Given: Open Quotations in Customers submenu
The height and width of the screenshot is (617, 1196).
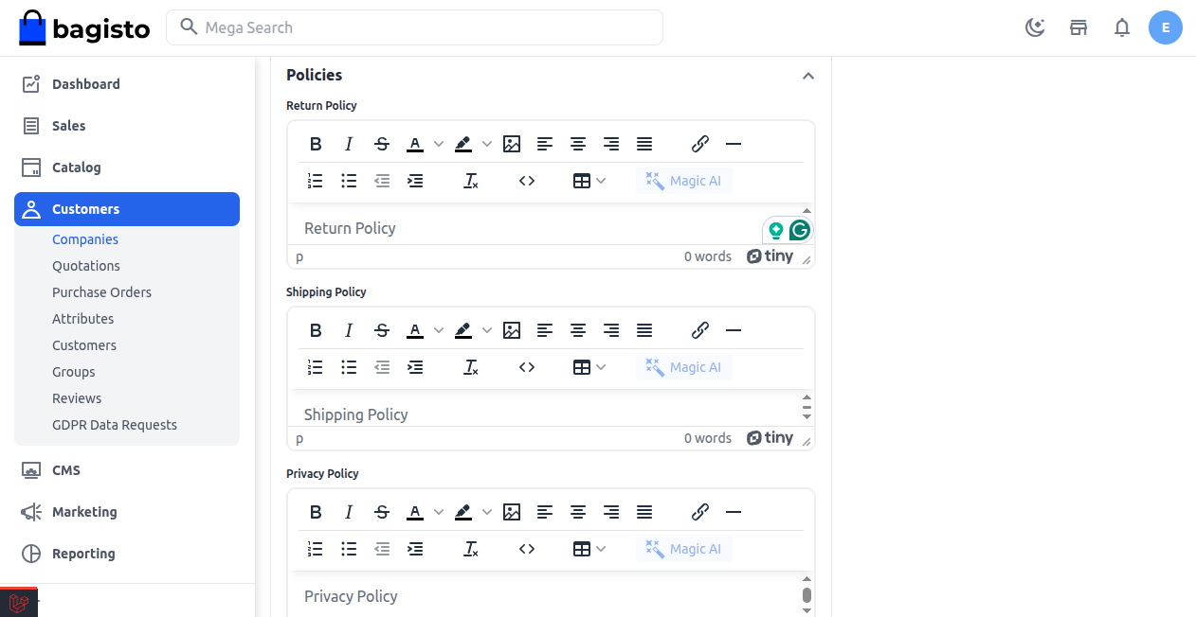Looking at the screenshot, I should (x=86, y=266).
